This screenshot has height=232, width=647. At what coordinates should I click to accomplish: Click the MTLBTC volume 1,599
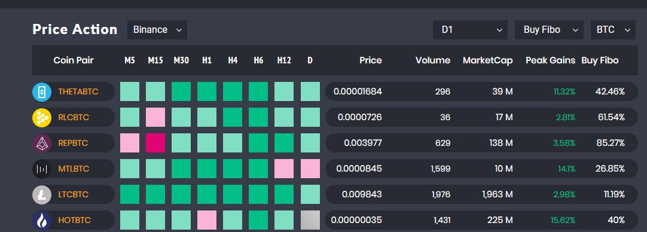click(440, 169)
